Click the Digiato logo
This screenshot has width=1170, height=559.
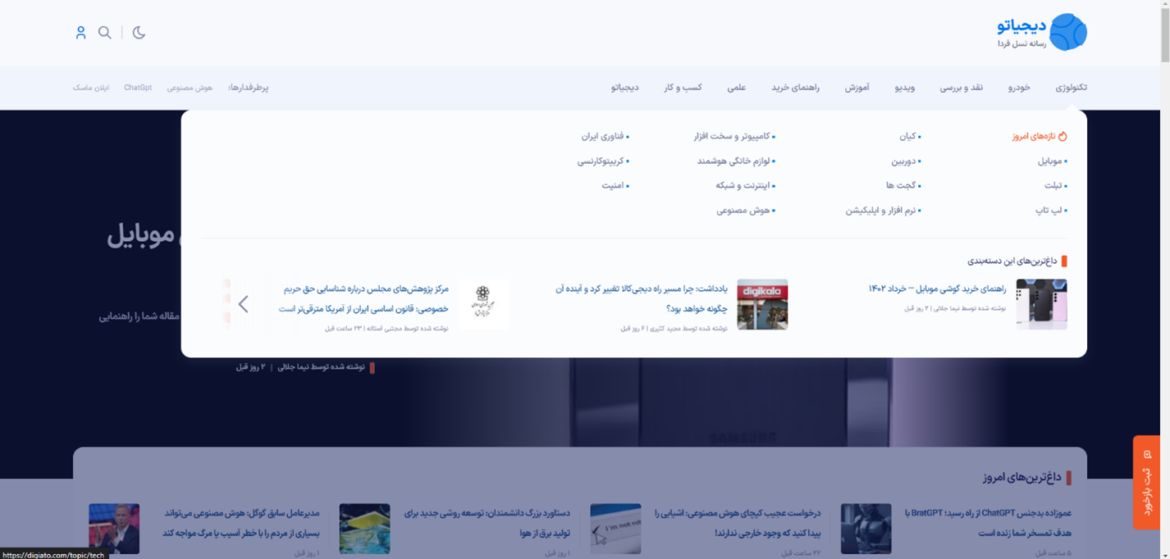[x=1042, y=33]
